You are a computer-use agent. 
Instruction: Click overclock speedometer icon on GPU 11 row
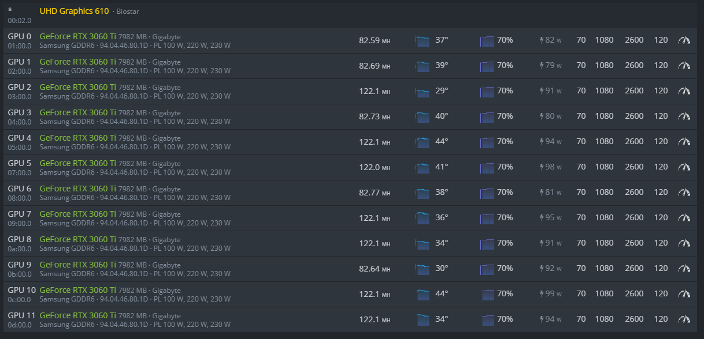(x=684, y=319)
